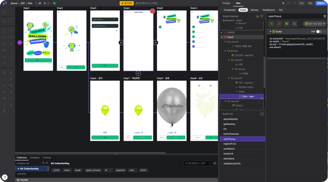Switch to the Design tab
Viewport: 328px width, 182px height.
pyautogui.click(x=226, y=3)
